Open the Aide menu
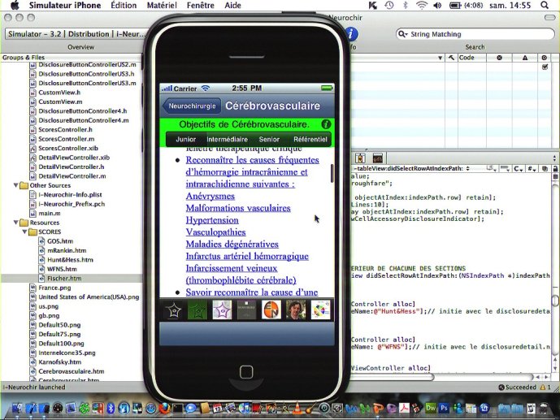The height and width of the screenshot is (420, 560). (x=232, y=6)
